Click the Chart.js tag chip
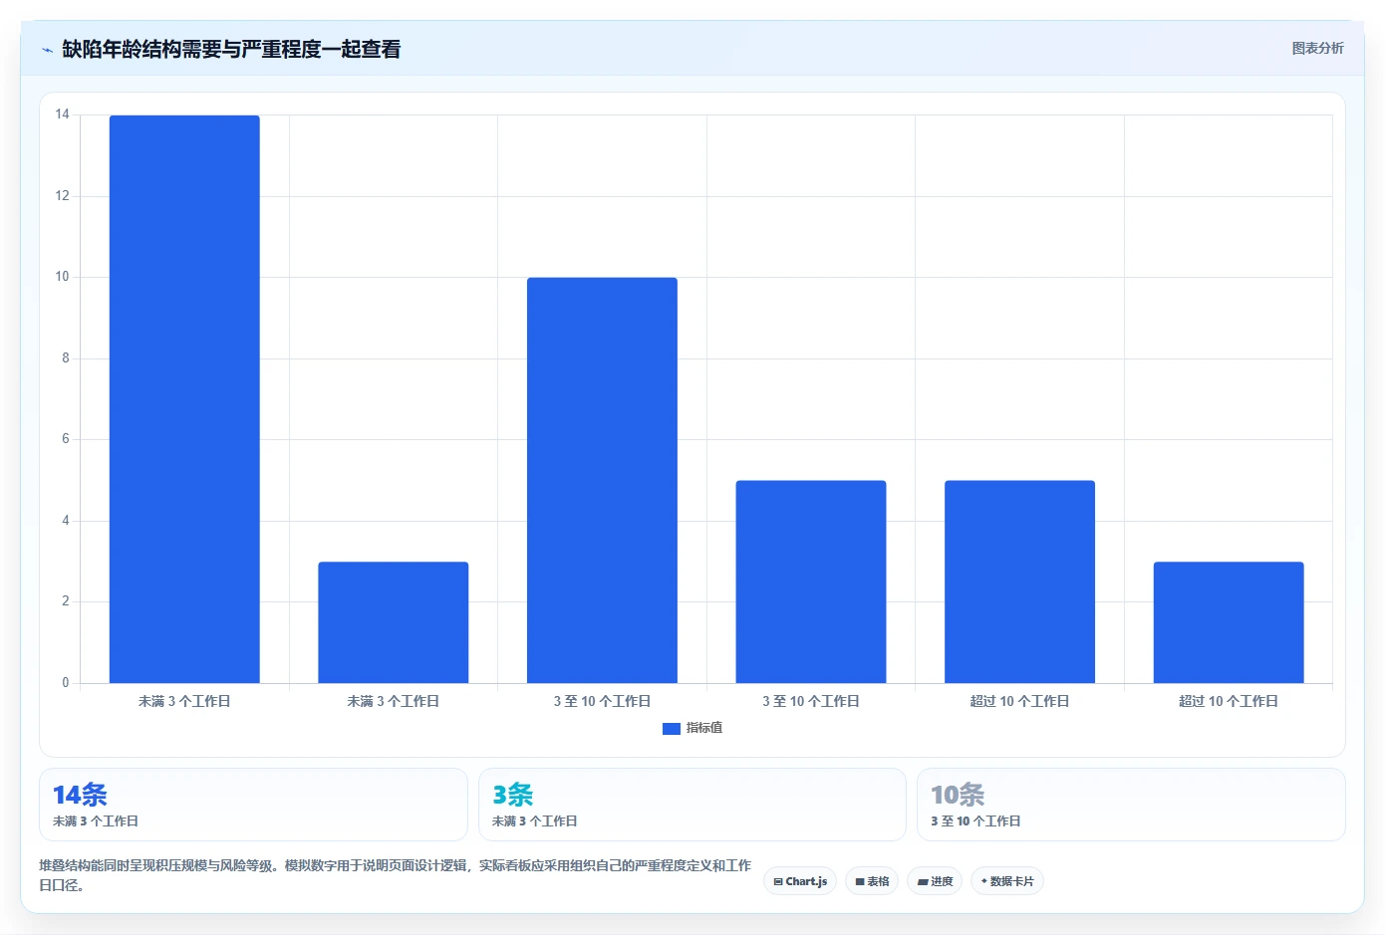Image resolution: width=1385 pixels, height=935 pixels. tap(800, 881)
